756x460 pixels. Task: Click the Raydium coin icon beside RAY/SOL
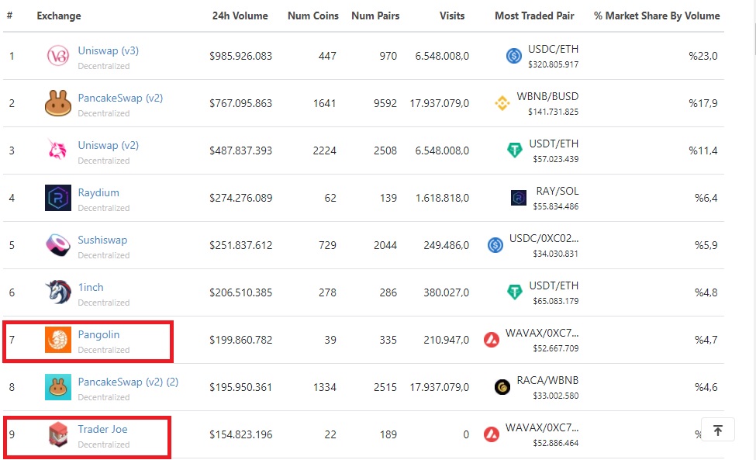coord(518,198)
